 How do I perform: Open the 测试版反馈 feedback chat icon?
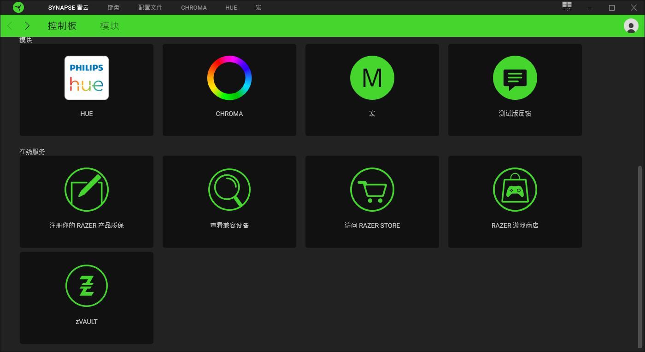point(515,78)
